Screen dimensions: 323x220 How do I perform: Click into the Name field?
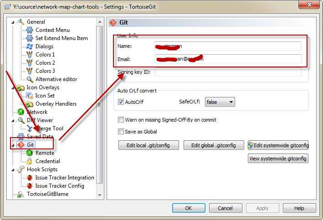pyautogui.click(x=228, y=46)
